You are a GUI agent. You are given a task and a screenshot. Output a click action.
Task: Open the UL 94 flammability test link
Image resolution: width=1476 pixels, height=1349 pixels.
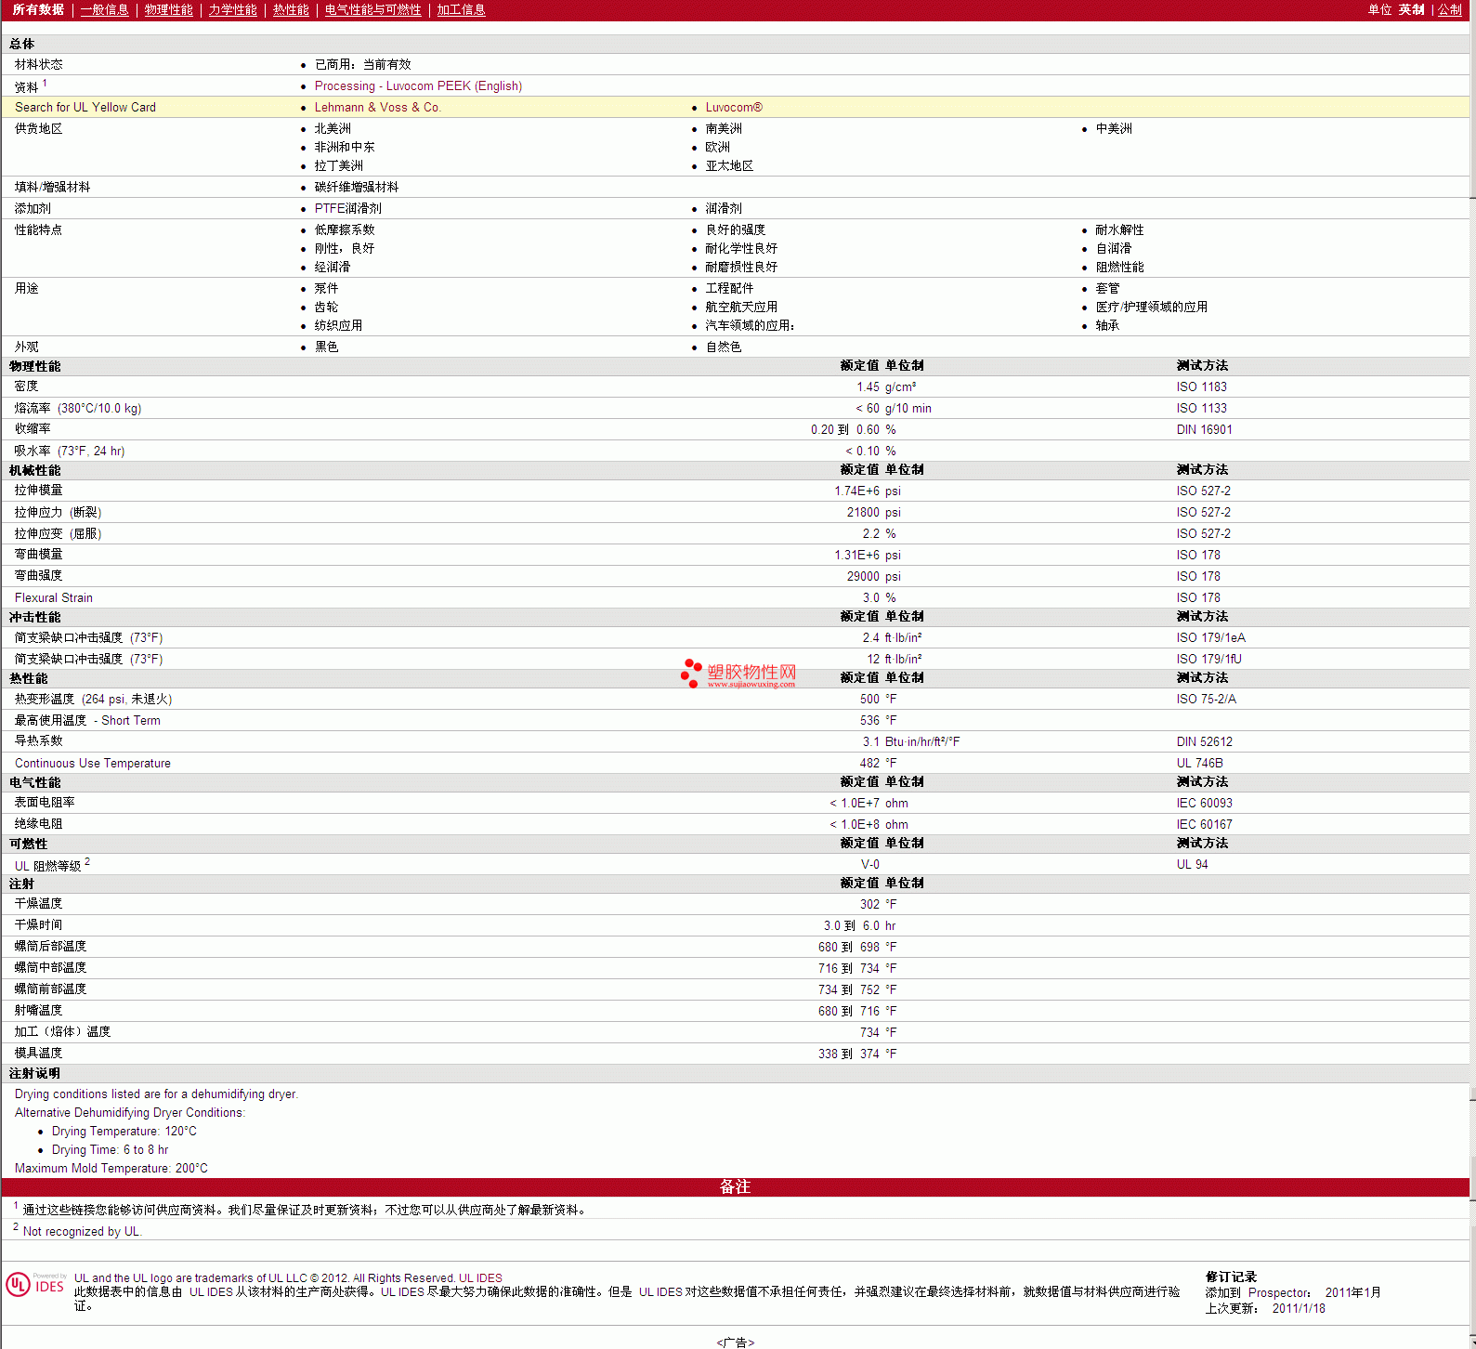point(1192,865)
